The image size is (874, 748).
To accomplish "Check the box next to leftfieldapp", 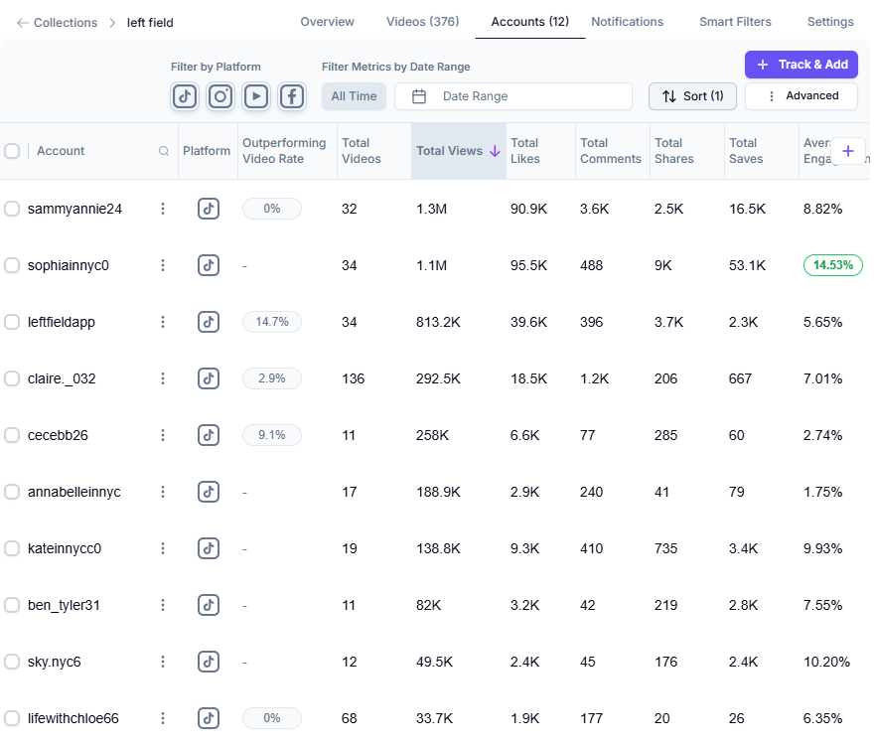I will tap(12, 322).
